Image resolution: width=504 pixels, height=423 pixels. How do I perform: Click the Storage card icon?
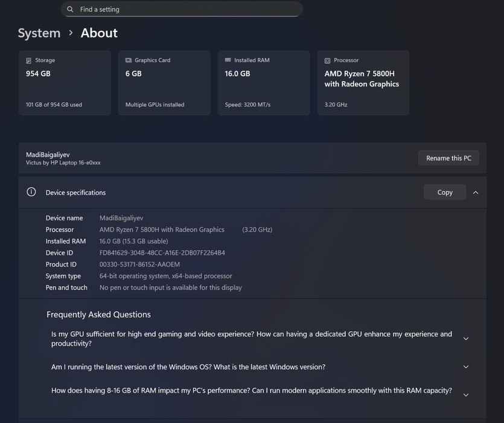pyautogui.click(x=28, y=60)
